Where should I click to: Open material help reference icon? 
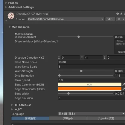click(118, 14)
